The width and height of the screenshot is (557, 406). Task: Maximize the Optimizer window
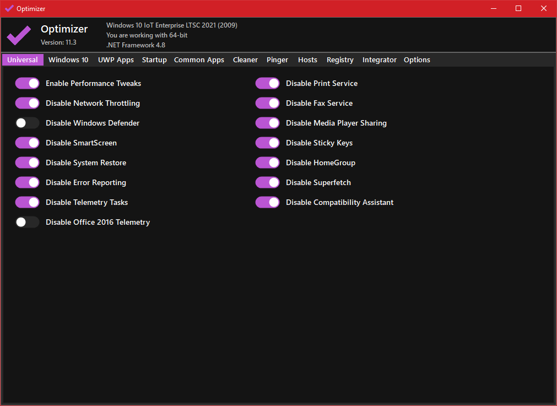[518, 8]
